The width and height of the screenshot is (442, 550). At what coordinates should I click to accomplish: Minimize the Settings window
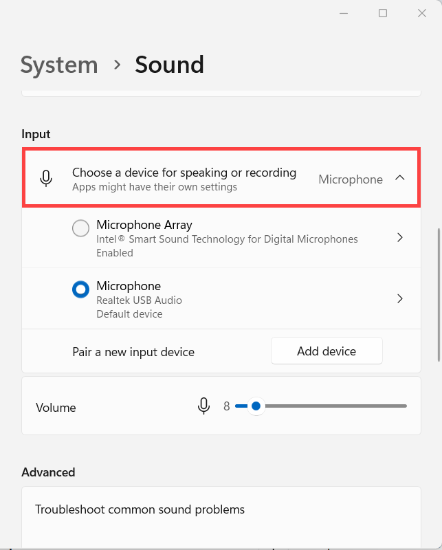(x=344, y=13)
